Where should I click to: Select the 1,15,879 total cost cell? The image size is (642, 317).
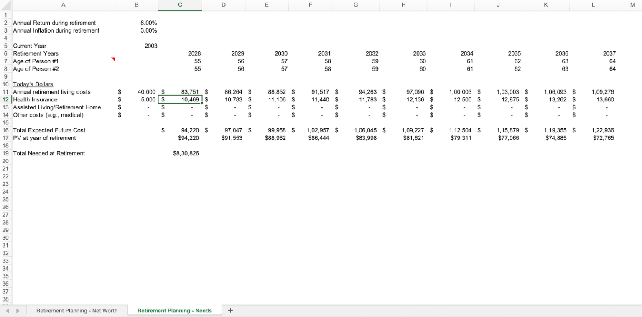click(x=499, y=130)
